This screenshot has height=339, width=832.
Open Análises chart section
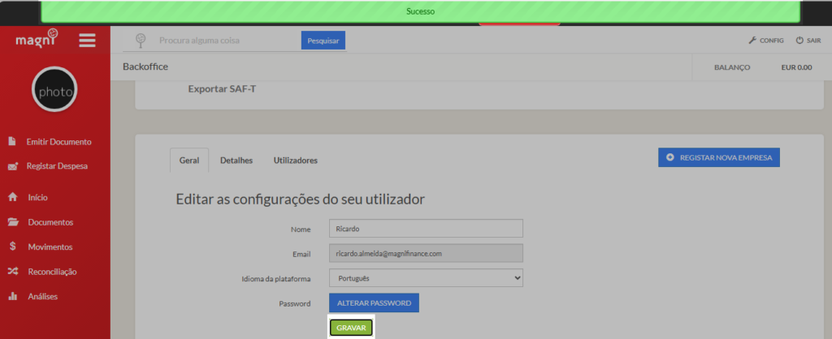[42, 297]
